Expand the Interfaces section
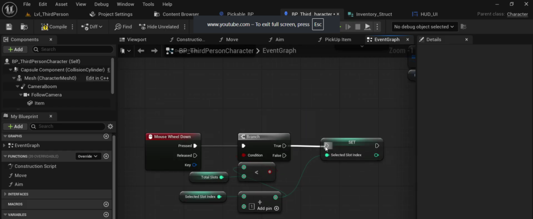The width and height of the screenshot is (533, 219). (x=5, y=194)
